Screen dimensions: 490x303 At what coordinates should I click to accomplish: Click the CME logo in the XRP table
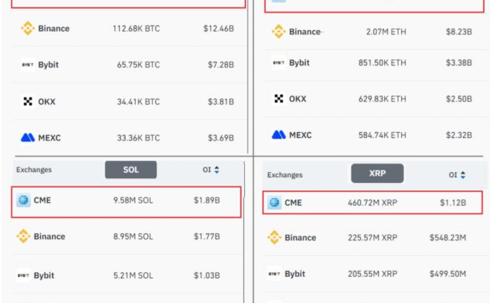click(275, 202)
